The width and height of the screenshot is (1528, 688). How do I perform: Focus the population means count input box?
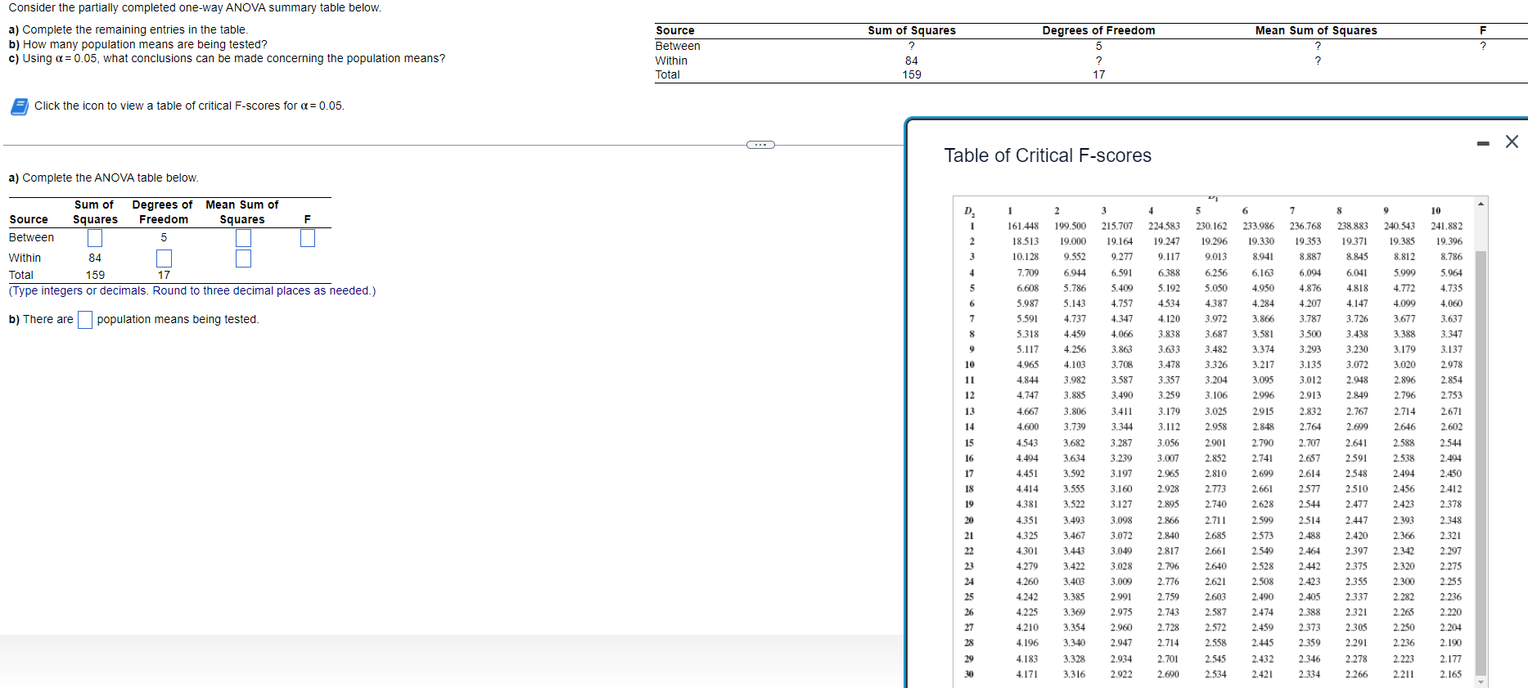coord(85,320)
